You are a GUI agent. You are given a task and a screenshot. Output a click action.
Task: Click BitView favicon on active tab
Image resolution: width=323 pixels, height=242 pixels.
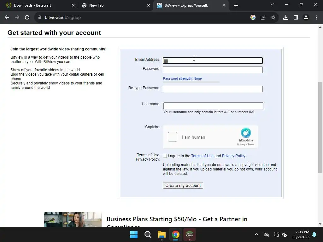point(159,5)
